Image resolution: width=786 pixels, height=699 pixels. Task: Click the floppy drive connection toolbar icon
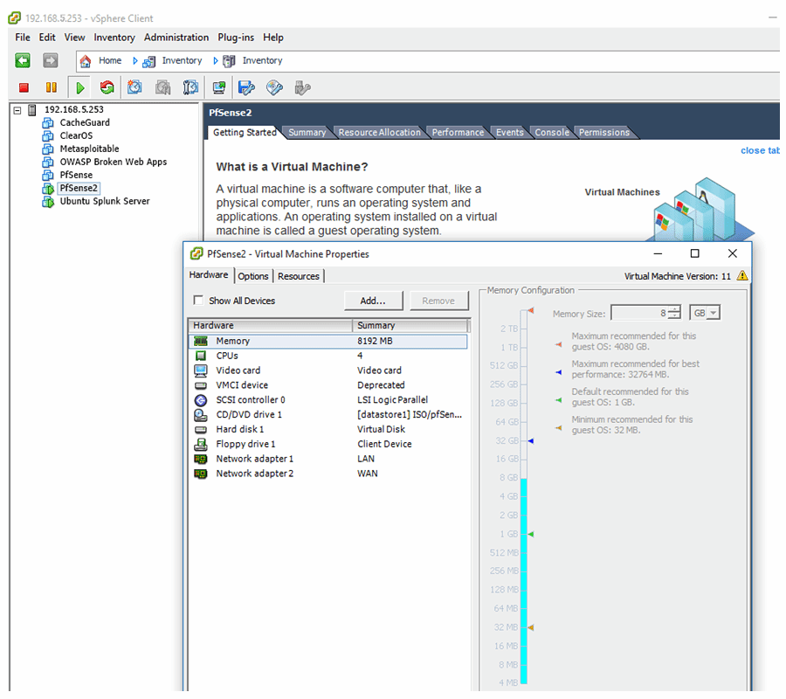pyautogui.click(x=246, y=87)
